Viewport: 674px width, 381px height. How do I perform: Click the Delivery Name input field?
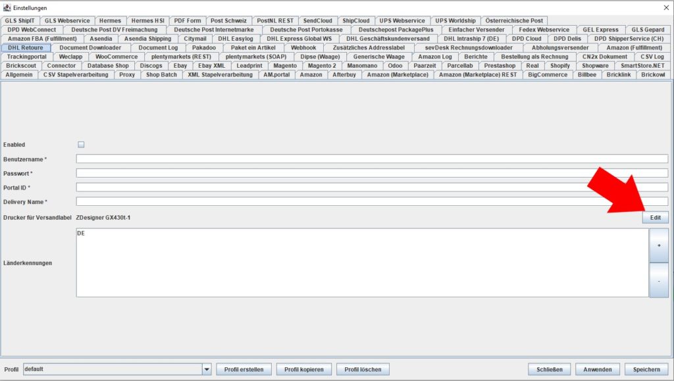[x=372, y=201]
